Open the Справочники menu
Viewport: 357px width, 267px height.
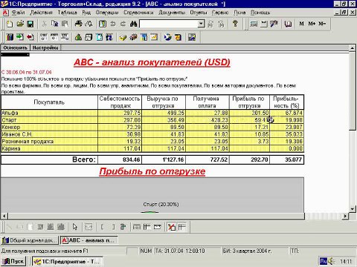[x=138, y=13]
